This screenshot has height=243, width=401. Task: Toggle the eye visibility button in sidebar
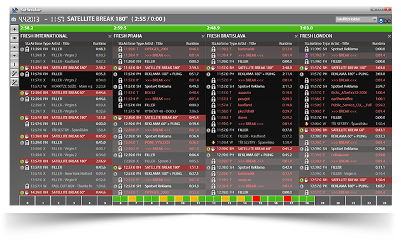pos(14,38)
